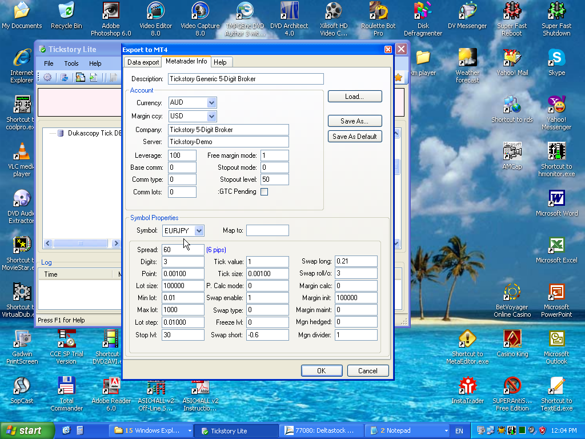Select the Microsoft Word desktop icon
The width and height of the screenshot is (585, 439).
(x=556, y=203)
